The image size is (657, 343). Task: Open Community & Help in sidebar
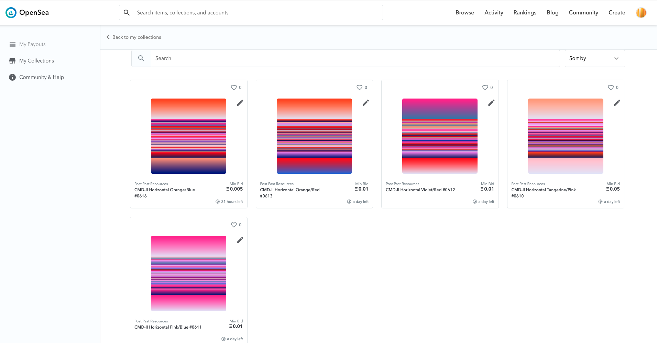tap(41, 77)
